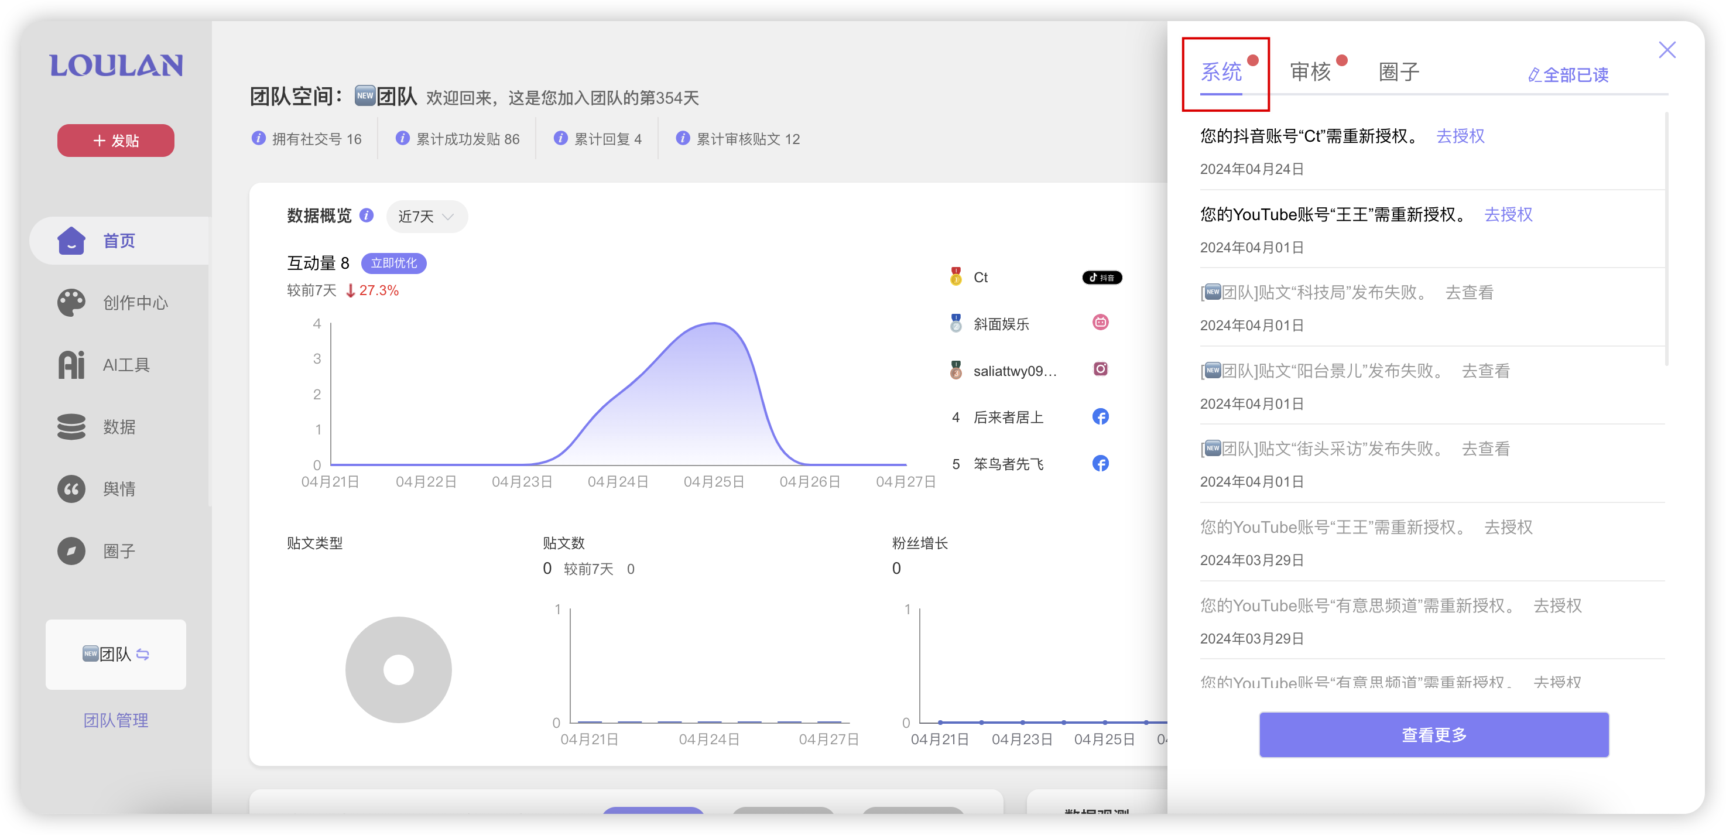Open 舆情 in the sidebar
The height and width of the screenshot is (835, 1726).
(x=121, y=489)
